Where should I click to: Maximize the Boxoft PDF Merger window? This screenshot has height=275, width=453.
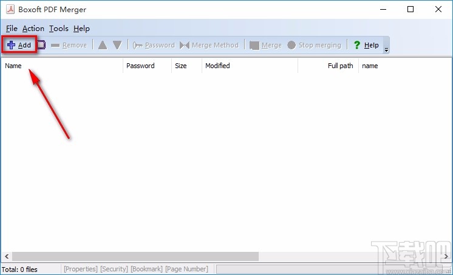(x=410, y=9)
